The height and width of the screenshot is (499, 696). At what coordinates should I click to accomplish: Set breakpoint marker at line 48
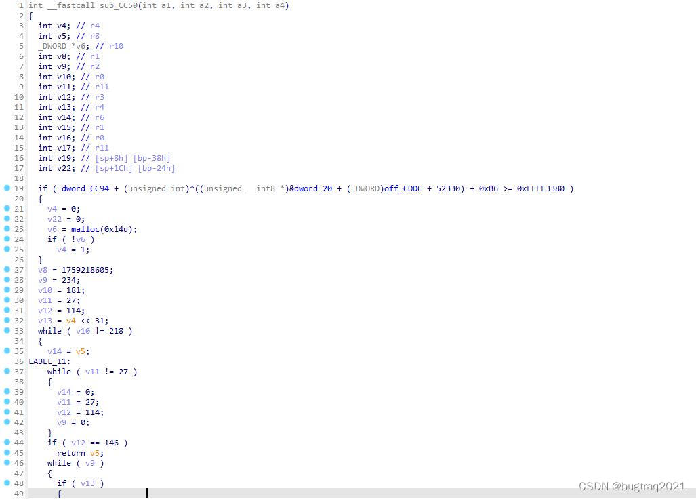pyautogui.click(x=7, y=483)
